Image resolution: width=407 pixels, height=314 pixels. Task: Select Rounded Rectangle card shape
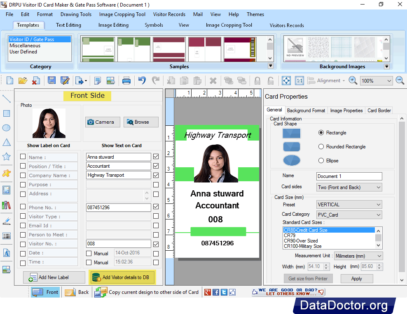tap(321, 146)
